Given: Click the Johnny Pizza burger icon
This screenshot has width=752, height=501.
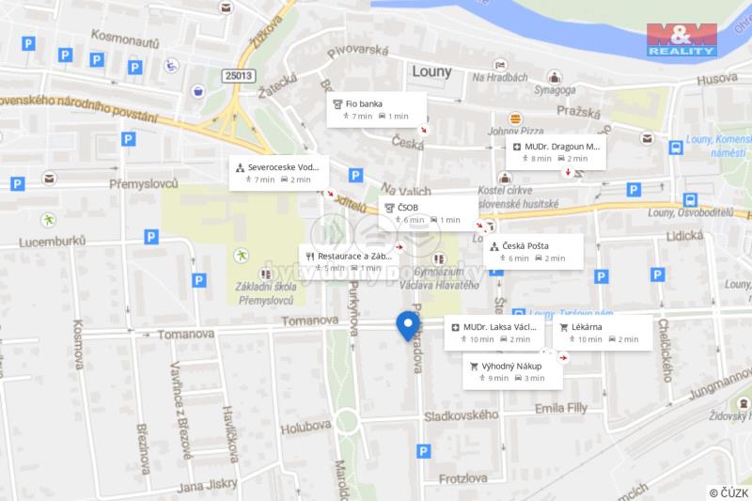Looking at the screenshot, I should pos(515,118).
